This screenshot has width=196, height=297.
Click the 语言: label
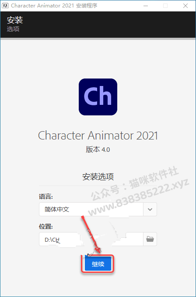pyautogui.click(x=46, y=197)
